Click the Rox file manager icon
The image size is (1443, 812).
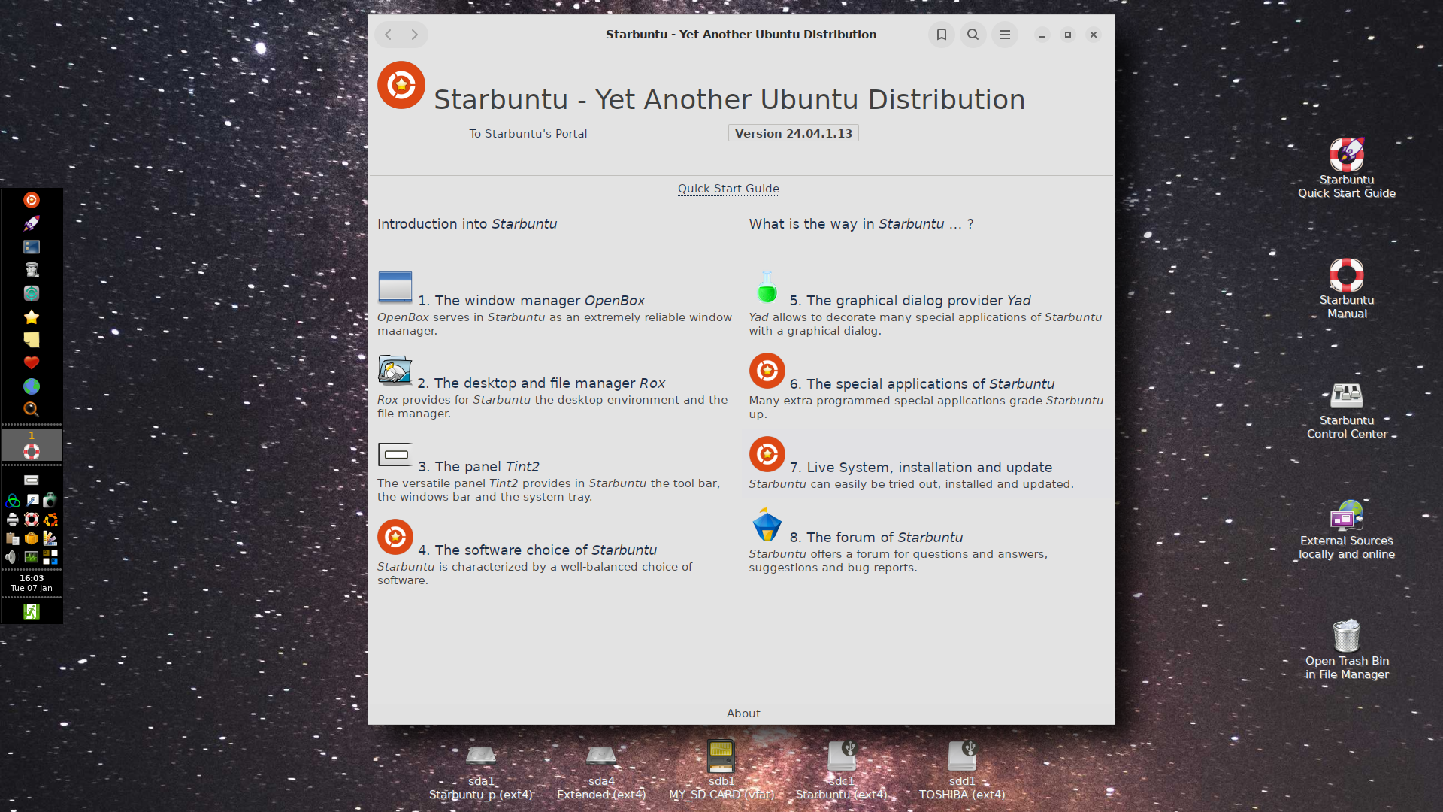[395, 370]
